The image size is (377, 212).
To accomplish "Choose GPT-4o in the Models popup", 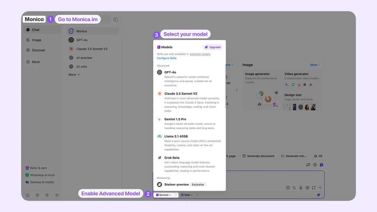I will pos(189,78).
